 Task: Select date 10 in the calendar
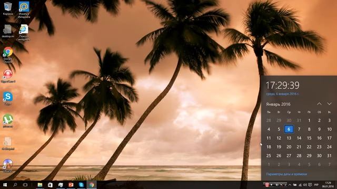(x=330, y=129)
